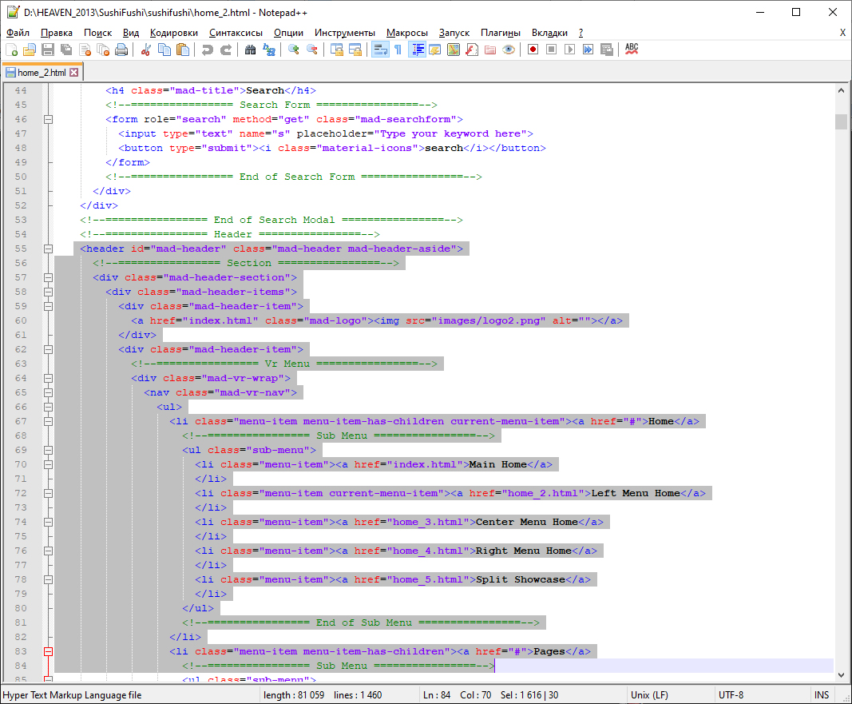Collapse the form fold at line 46
The width and height of the screenshot is (852, 704).
(x=49, y=119)
